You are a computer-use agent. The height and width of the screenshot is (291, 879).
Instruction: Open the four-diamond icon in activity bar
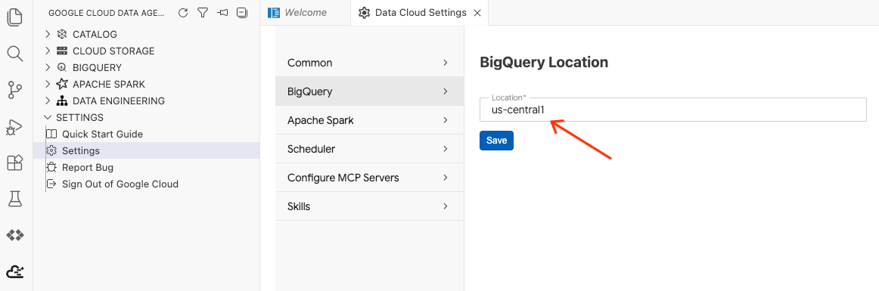(15, 235)
